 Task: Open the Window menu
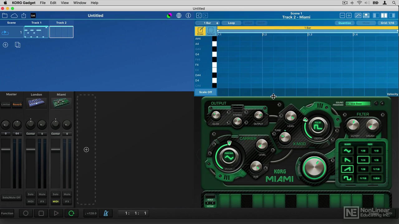(x=80, y=3)
